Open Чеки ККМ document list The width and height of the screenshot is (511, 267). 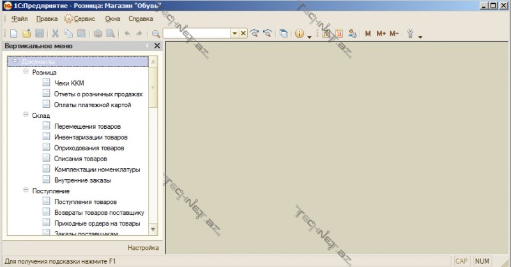[69, 83]
